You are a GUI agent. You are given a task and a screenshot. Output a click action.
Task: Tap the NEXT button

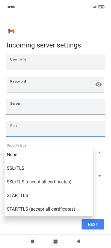click(x=93, y=224)
